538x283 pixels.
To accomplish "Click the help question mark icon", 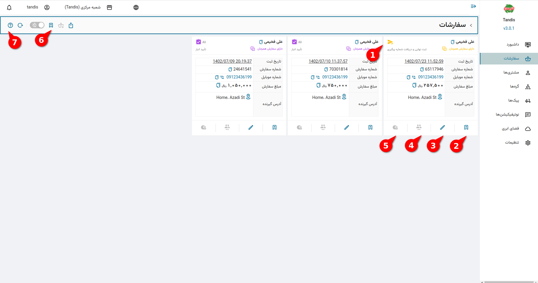I will [11, 25].
